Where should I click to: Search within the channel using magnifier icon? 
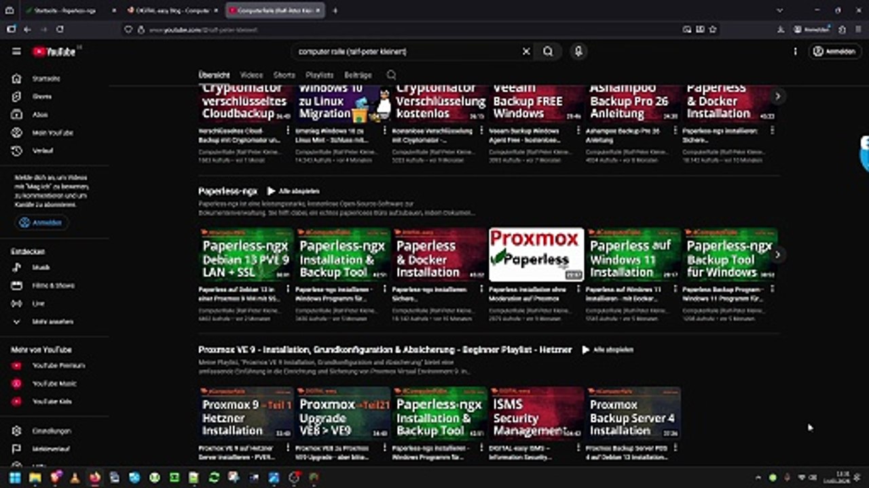point(391,75)
